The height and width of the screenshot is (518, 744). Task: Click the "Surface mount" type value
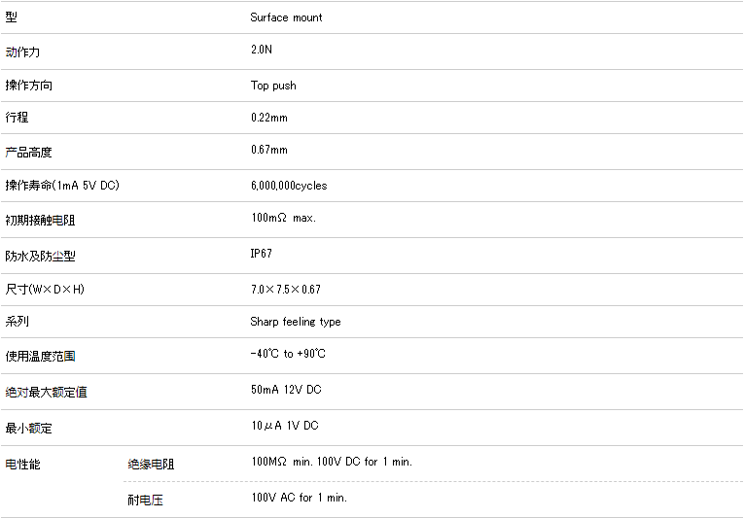click(x=286, y=17)
